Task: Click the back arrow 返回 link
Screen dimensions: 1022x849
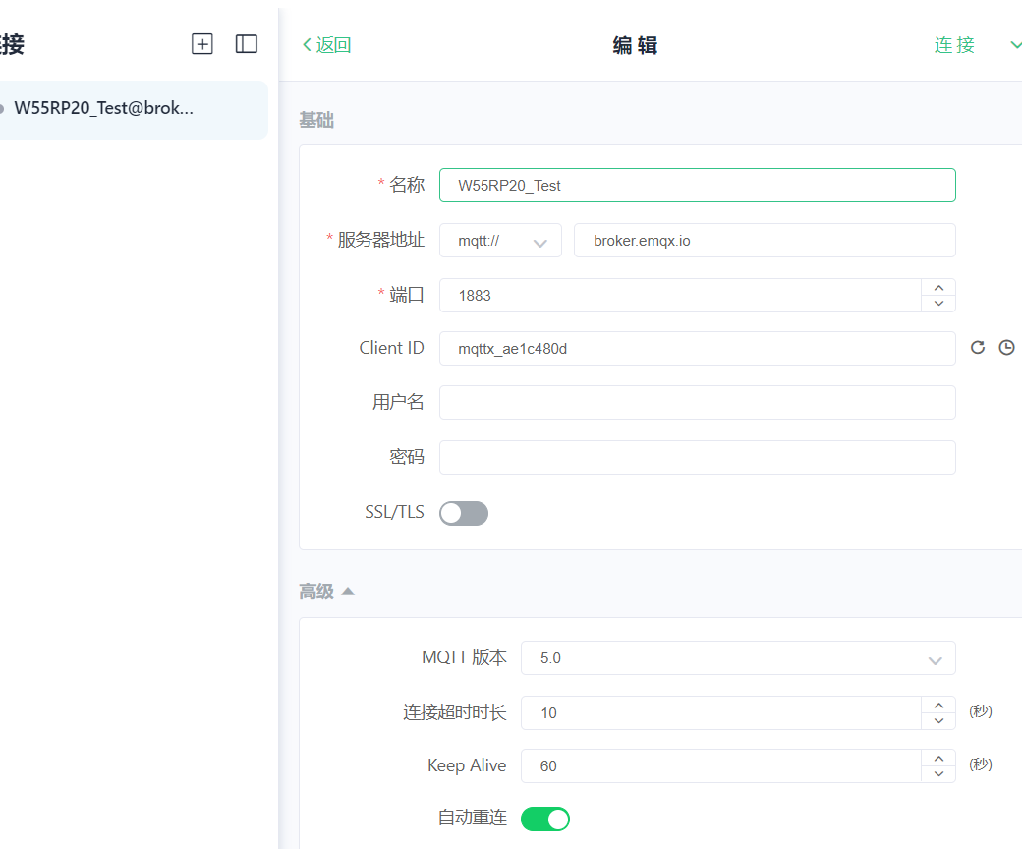Action: (x=326, y=45)
